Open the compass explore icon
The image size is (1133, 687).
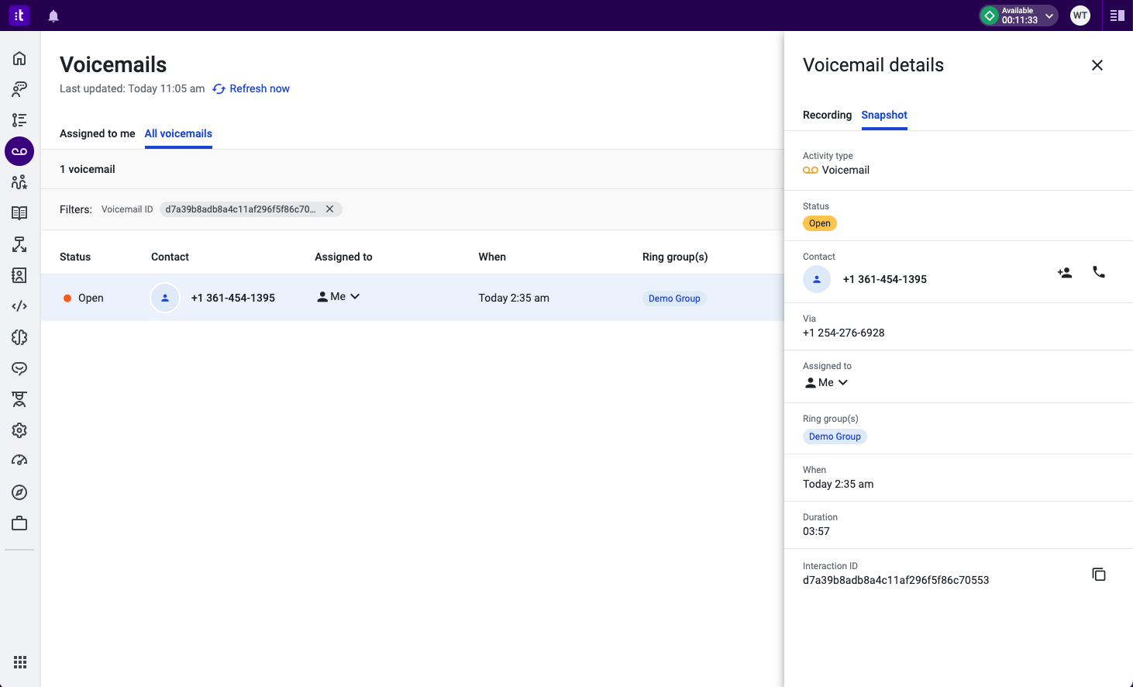19,492
